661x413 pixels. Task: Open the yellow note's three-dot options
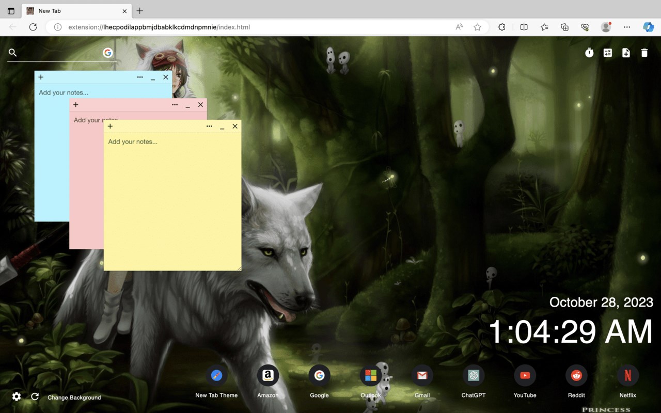209,126
